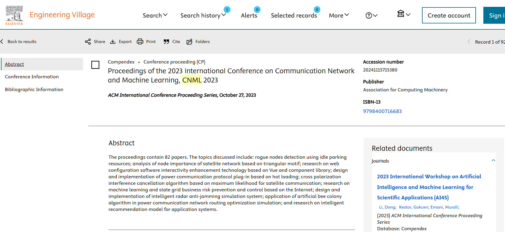Go to the Bibliographic Information section
Viewport: 505px width, 232px height.
click(x=34, y=89)
